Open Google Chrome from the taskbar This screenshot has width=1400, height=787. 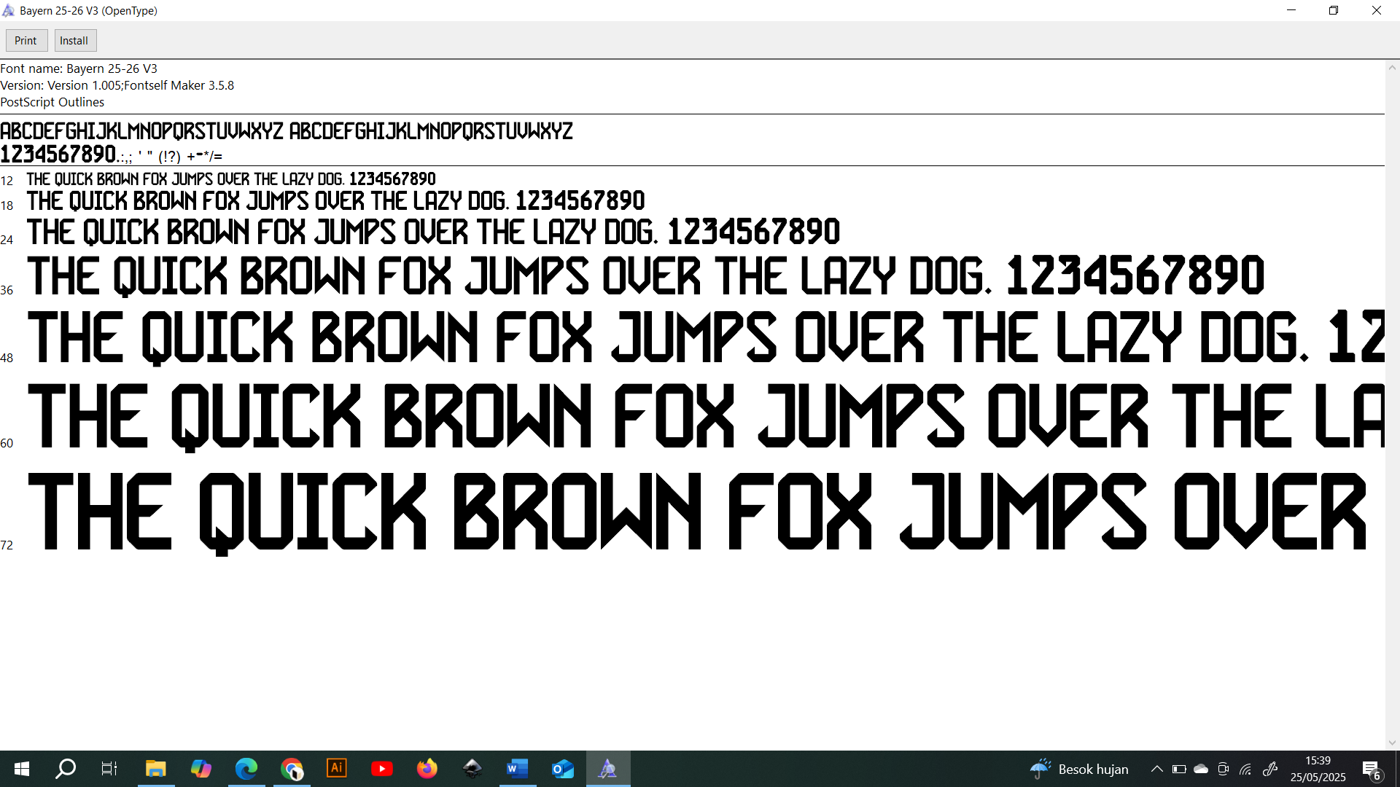tap(292, 769)
